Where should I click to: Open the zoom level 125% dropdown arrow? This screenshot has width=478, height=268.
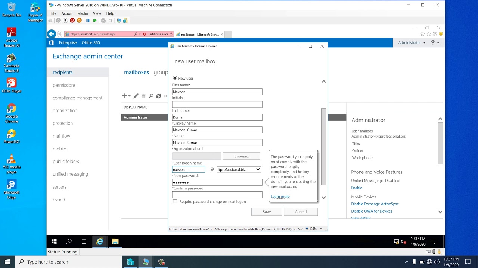tap(321, 229)
